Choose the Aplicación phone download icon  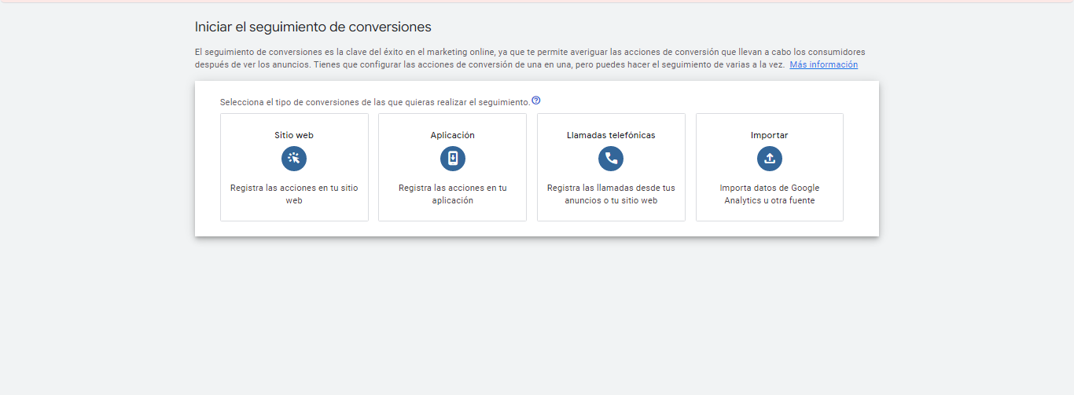click(453, 159)
